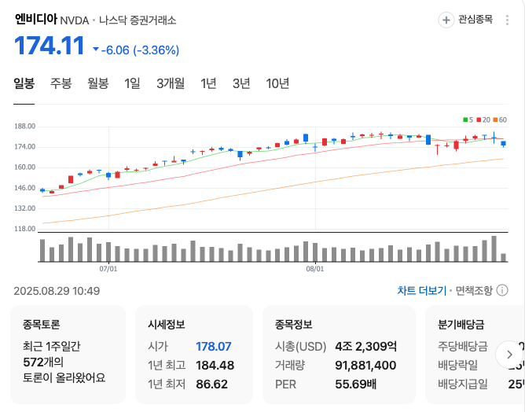This screenshot has height=412, width=525.
Task: Click the 188.00 price axis label
Action: [25, 127]
